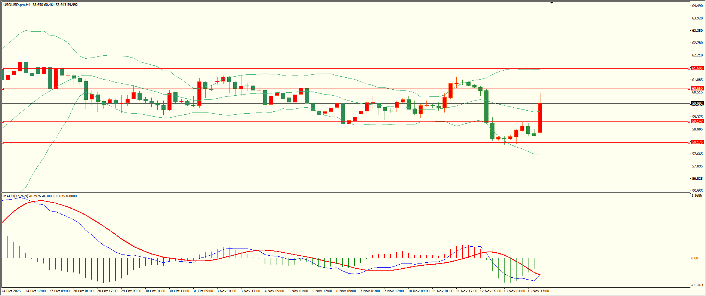Click the 13 Nov 17:00 time label
This screenshot has width=706, height=296.
click(538, 291)
